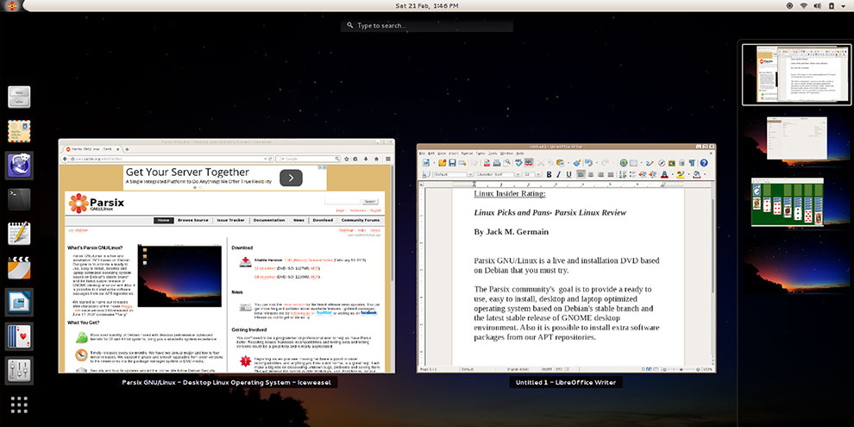Enable Align Left in Writer
The height and width of the screenshot is (427, 854).
point(581,174)
